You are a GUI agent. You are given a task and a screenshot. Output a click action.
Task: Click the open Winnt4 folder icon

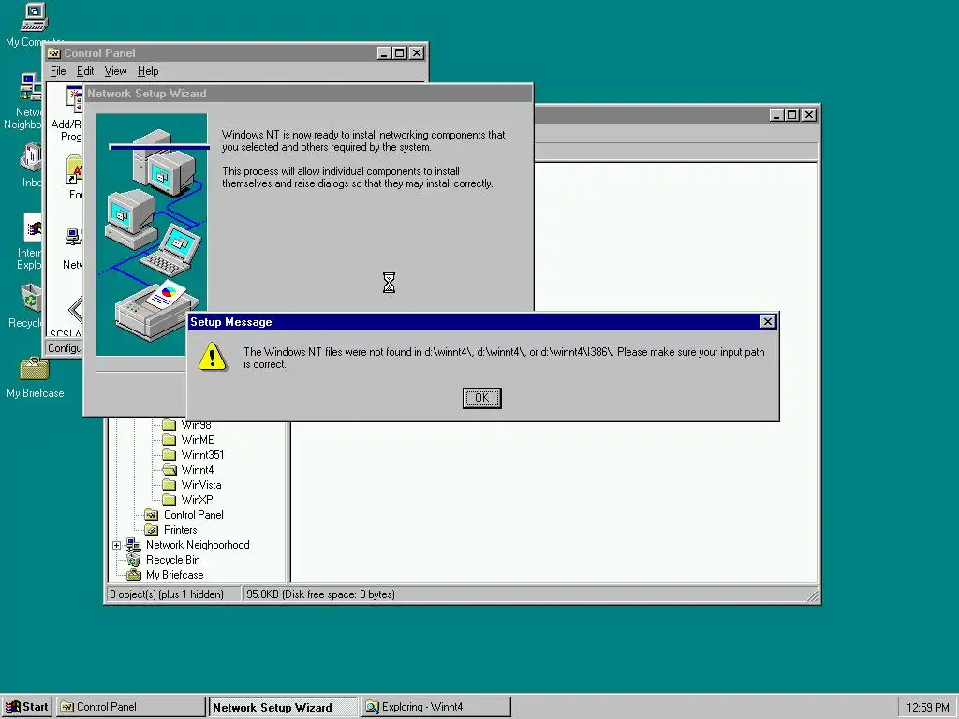pos(169,470)
